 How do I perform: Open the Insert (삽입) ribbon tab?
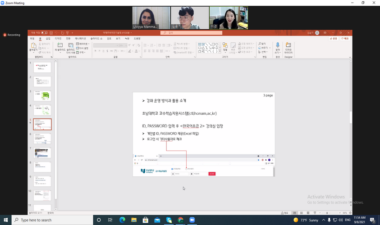coord(48,39)
